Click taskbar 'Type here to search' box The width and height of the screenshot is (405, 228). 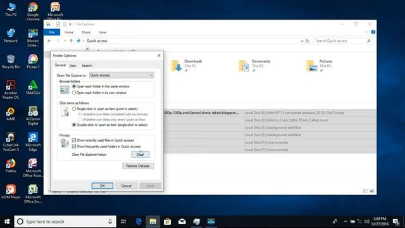65,222
